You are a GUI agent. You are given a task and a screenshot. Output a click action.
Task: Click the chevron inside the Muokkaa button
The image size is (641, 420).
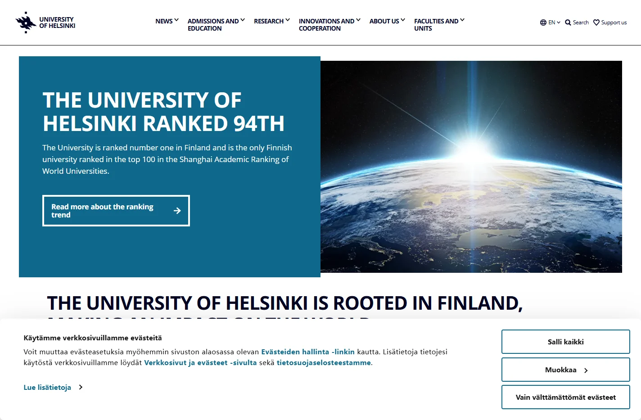[586, 370]
